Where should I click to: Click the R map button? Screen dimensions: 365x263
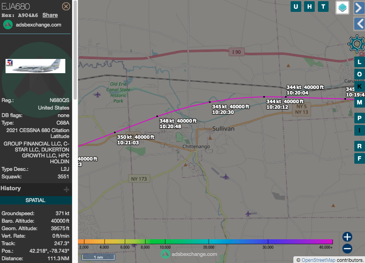(x=359, y=146)
